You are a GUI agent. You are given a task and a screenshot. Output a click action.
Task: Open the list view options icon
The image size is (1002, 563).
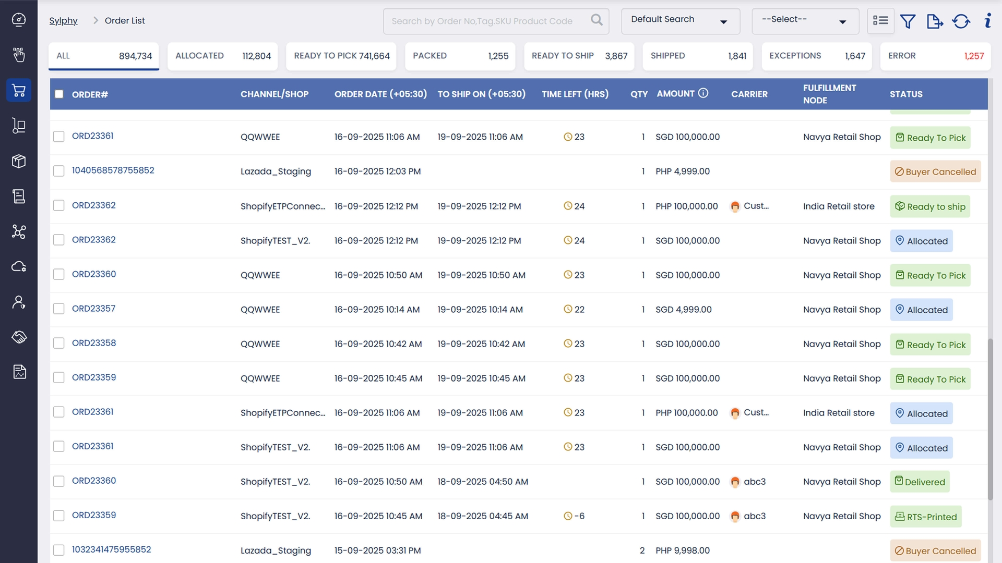[880, 21]
